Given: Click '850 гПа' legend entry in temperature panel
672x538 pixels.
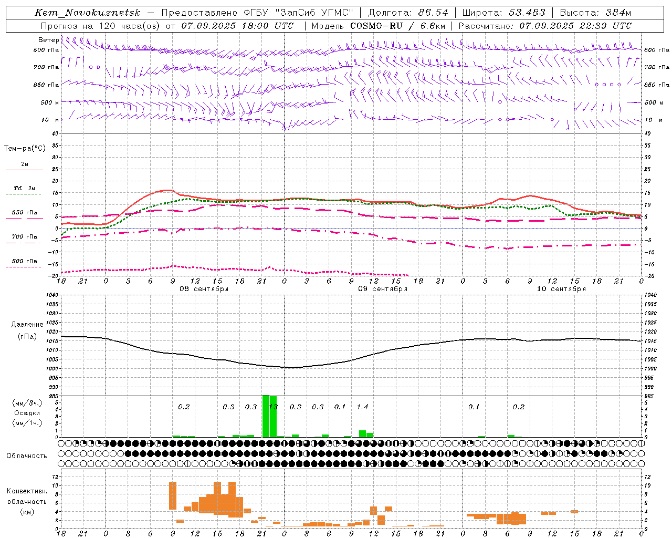Looking at the screenshot, I should 24,213.
